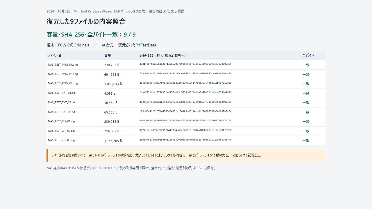
Task: Select file name NAS_TEST_TXT_02.txt
Action: pyautogui.click(x=61, y=102)
